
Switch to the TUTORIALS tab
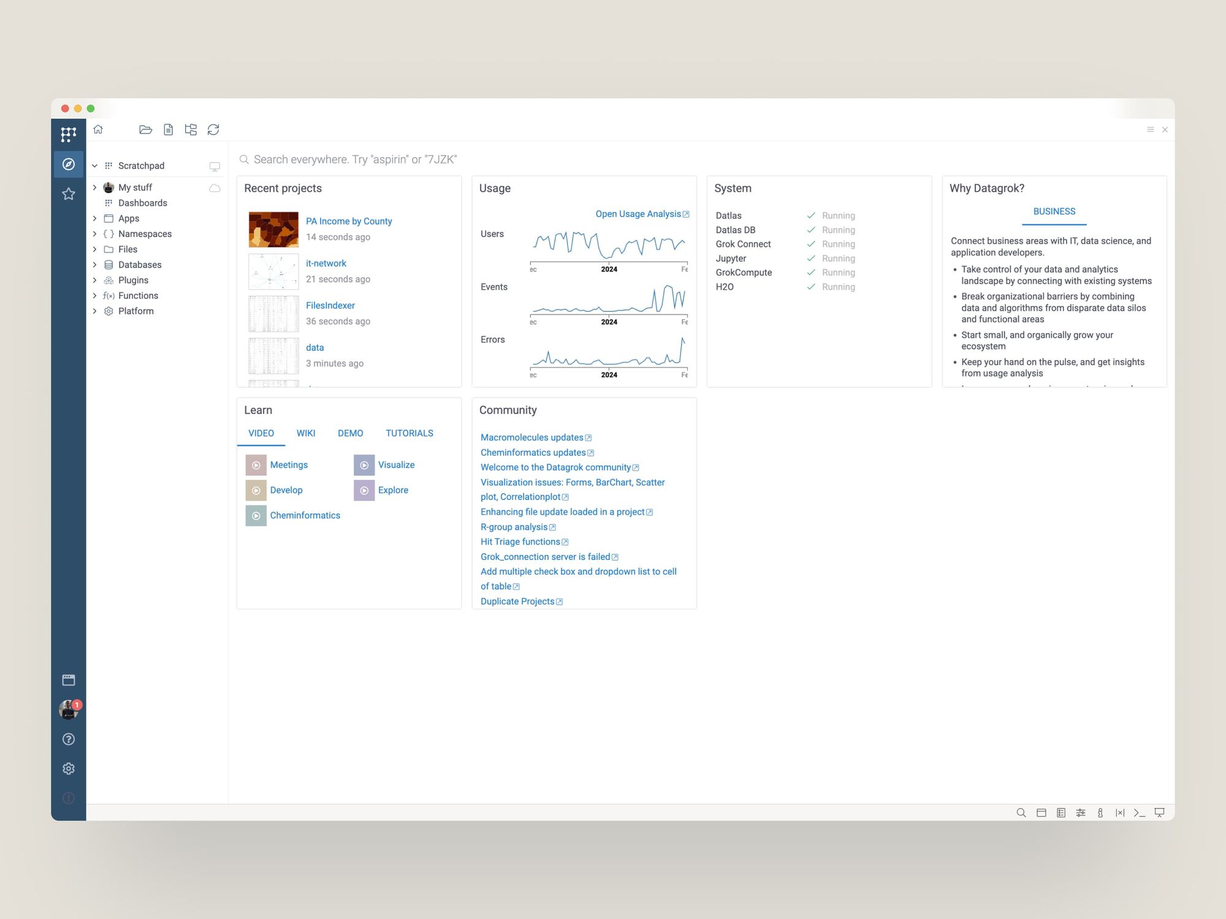(x=409, y=433)
